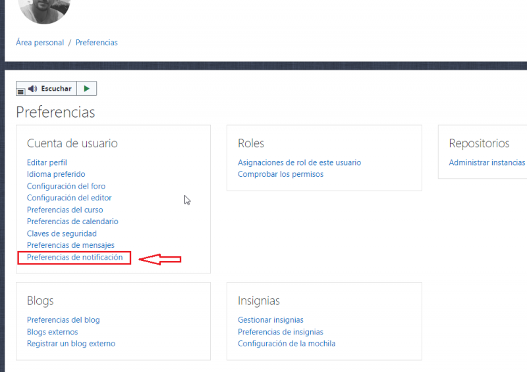Select Preferencias del curso
The width and height of the screenshot is (527, 372).
click(x=65, y=210)
